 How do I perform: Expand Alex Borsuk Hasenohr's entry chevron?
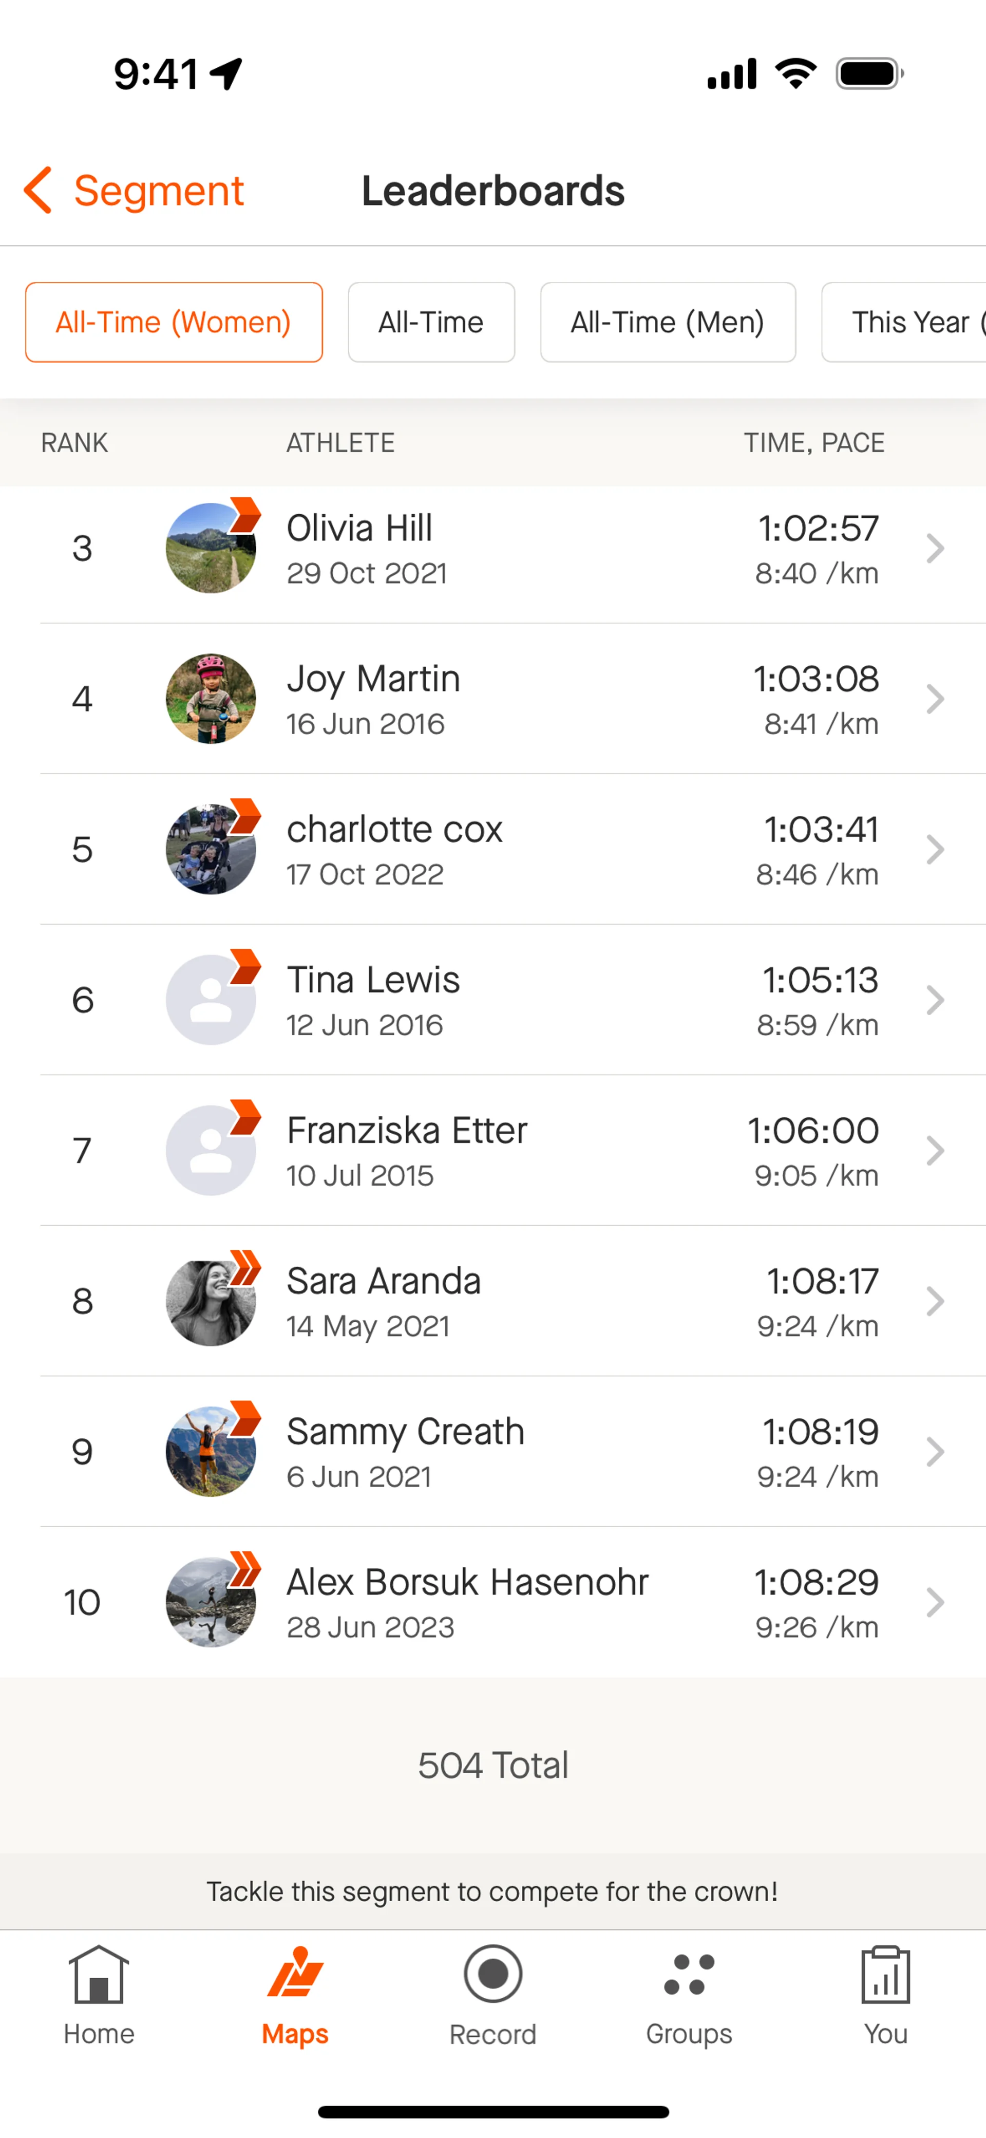[935, 1602]
